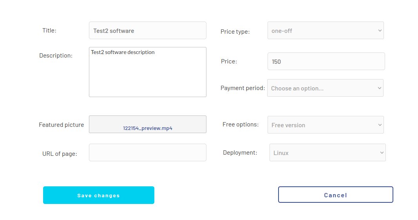Click the 122154_preview.mp4 file link
Viewport: 418px width, 220px height.
[148, 128]
